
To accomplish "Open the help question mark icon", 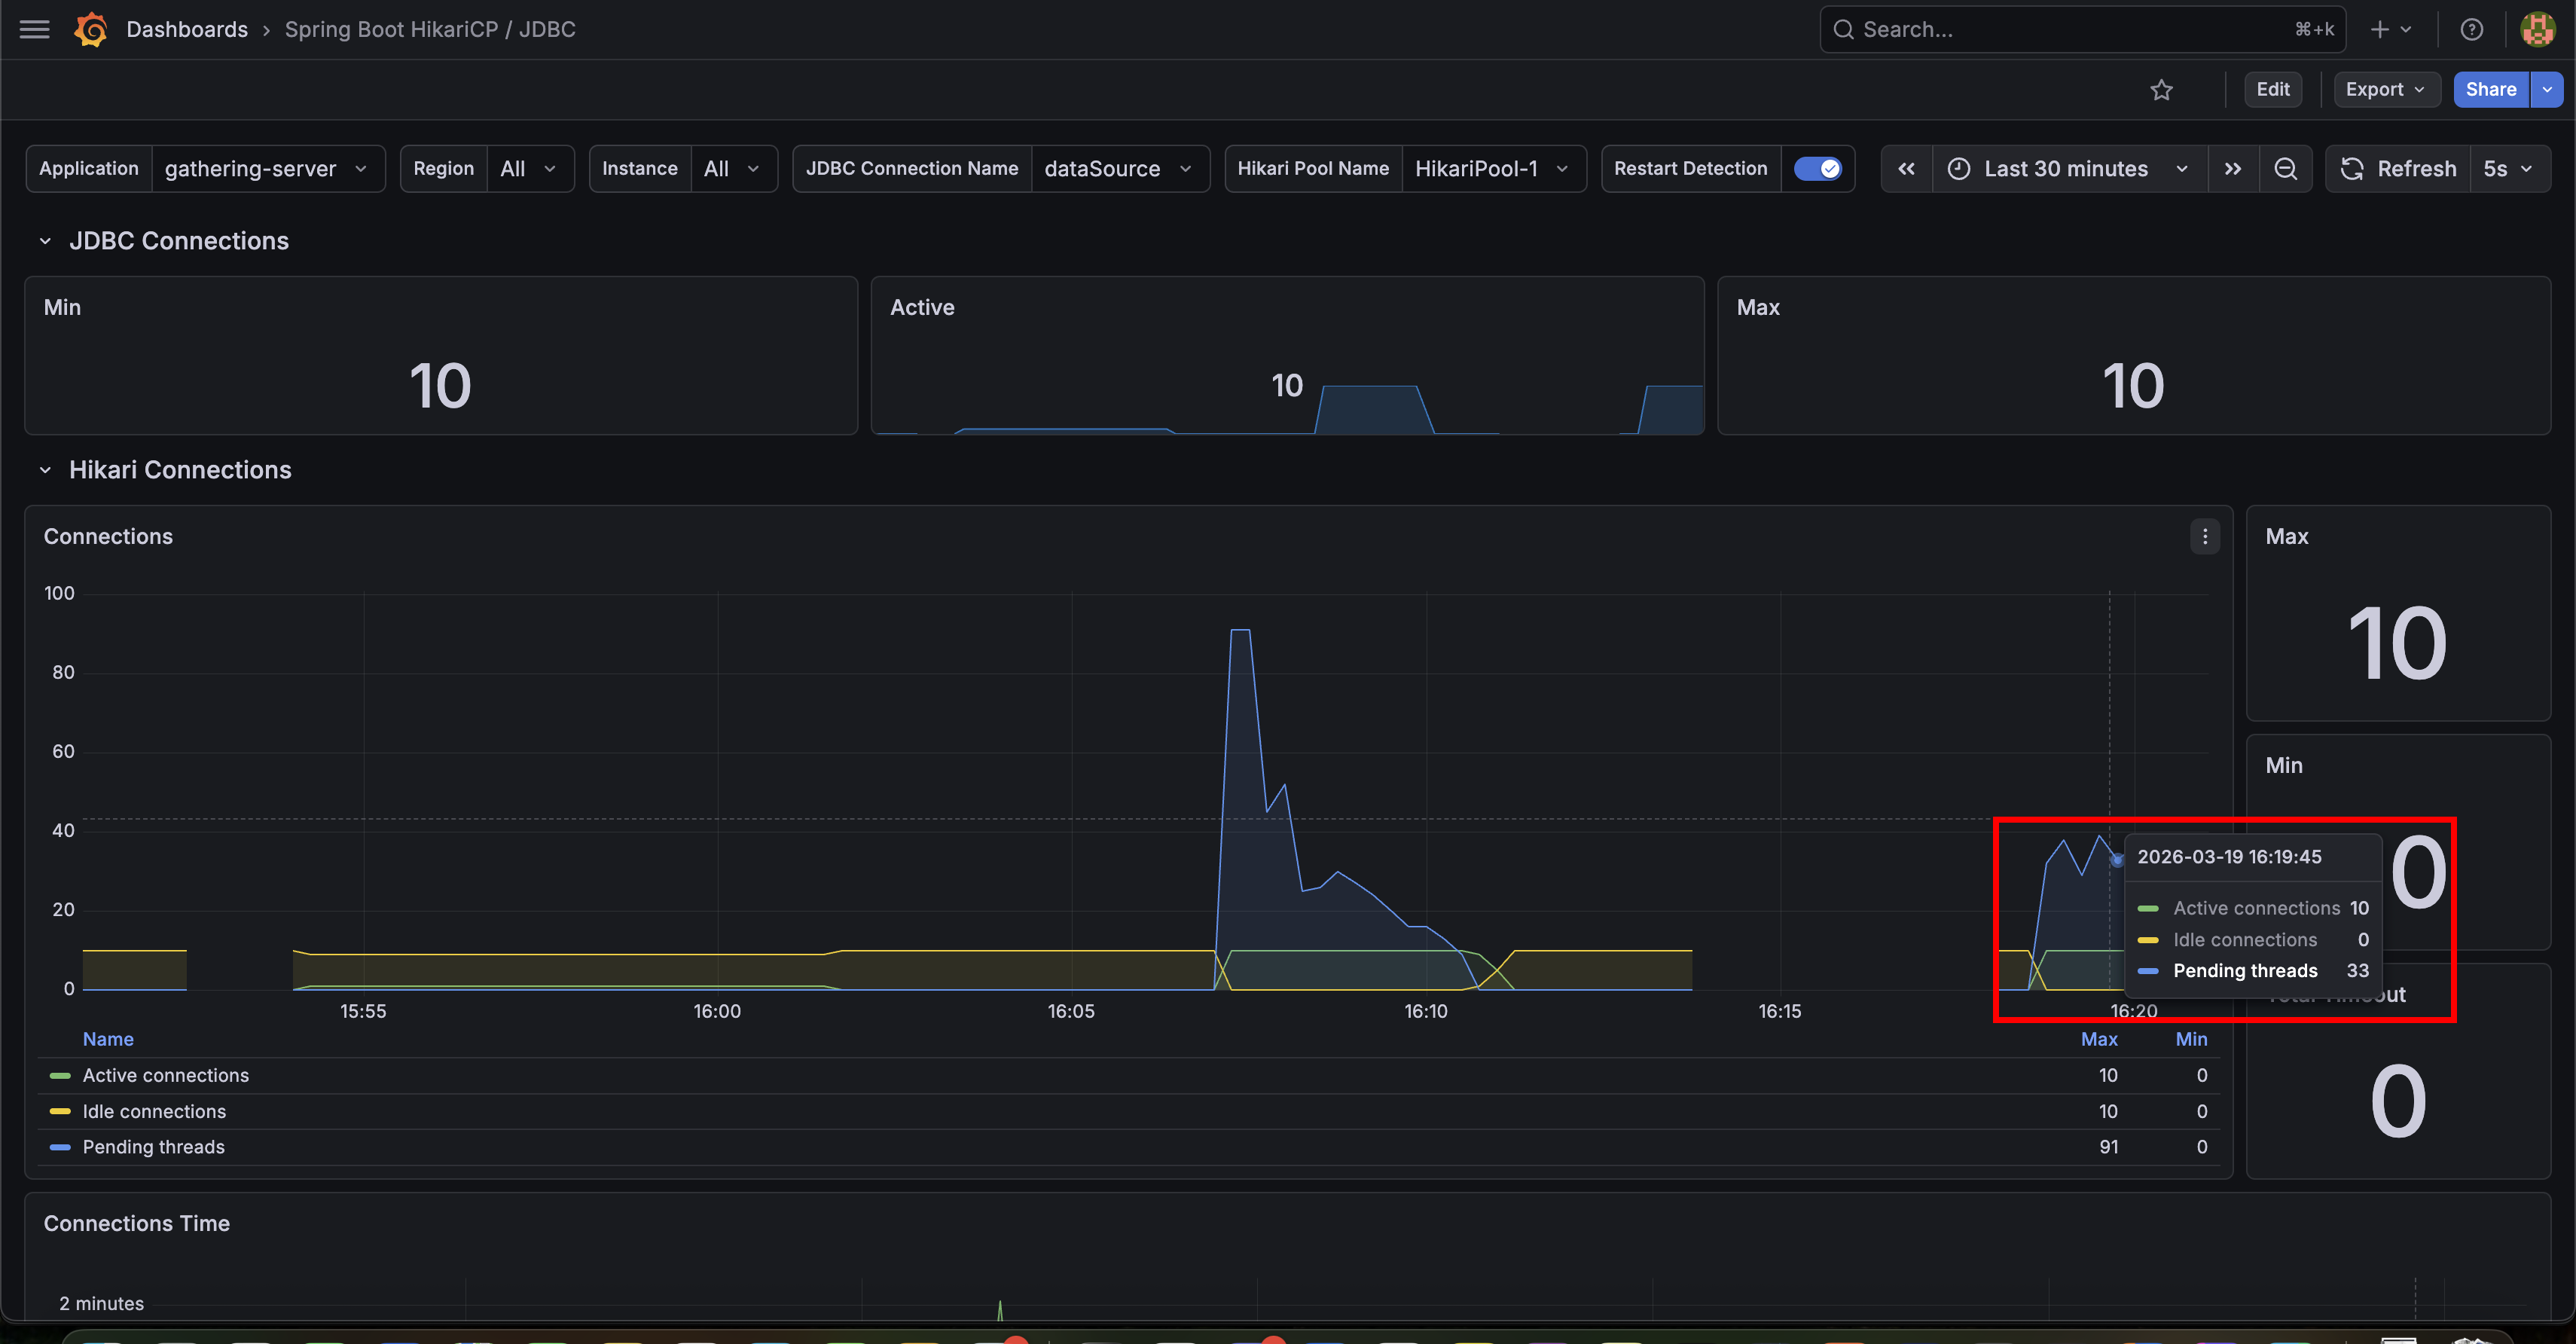I will (x=2471, y=29).
